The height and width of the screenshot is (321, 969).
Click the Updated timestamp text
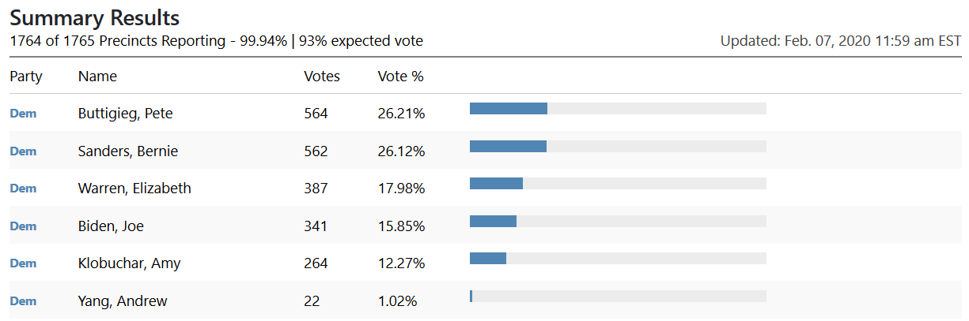coord(840,41)
